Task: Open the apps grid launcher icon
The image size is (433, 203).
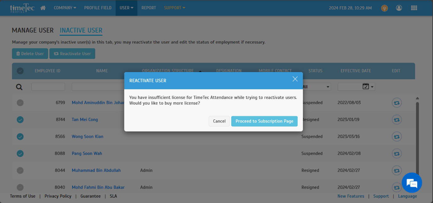Action: 414,8
